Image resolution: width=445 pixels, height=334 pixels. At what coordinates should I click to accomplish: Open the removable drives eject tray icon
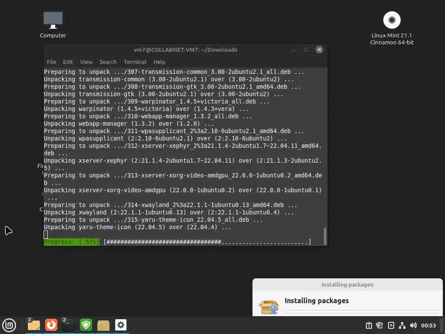coord(391,325)
